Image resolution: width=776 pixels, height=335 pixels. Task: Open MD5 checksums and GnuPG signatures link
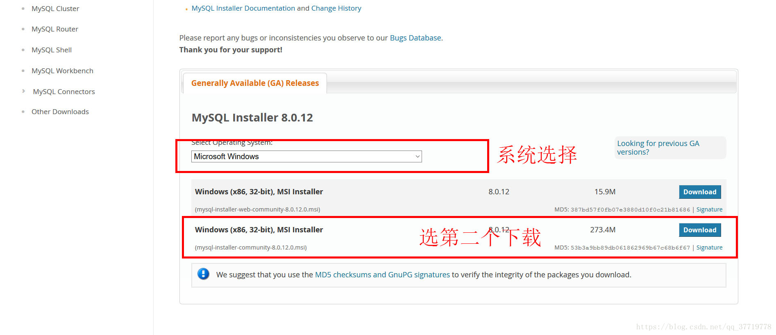382,275
